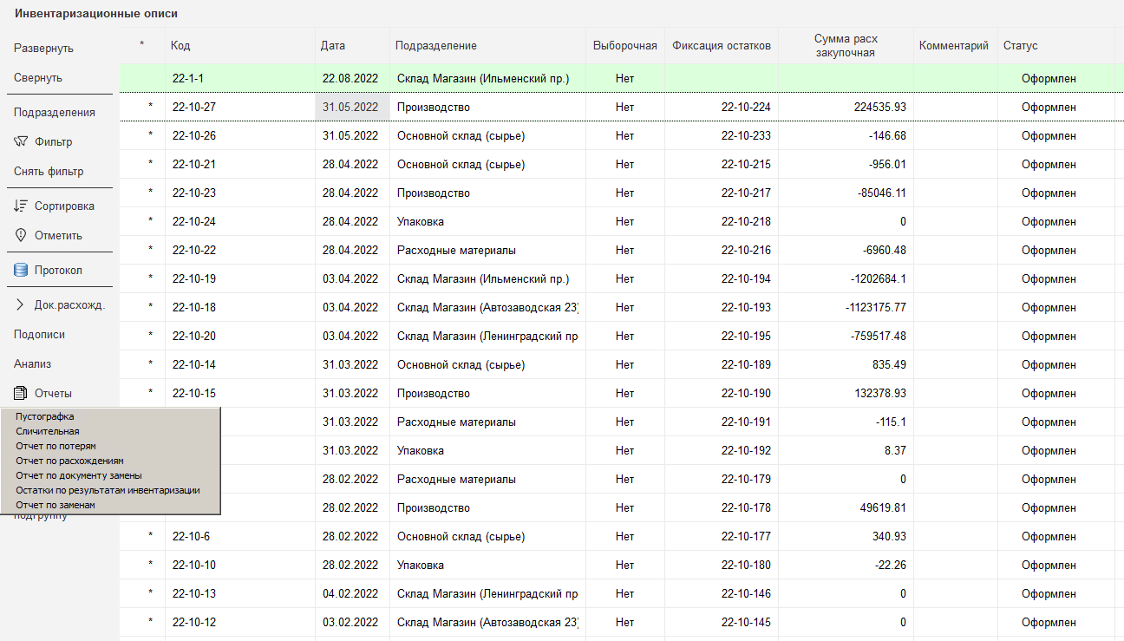The height and width of the screenshot is (641, 1124).
Task: Click Развернуть in the sidebar
Action: pos(43,49)
